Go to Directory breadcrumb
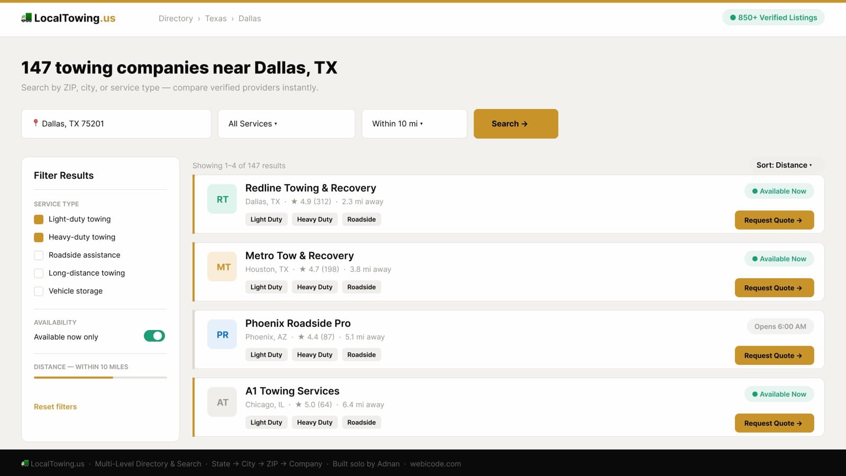The width and height of the screenshot is (846, 476). click(x=176, y=19)
